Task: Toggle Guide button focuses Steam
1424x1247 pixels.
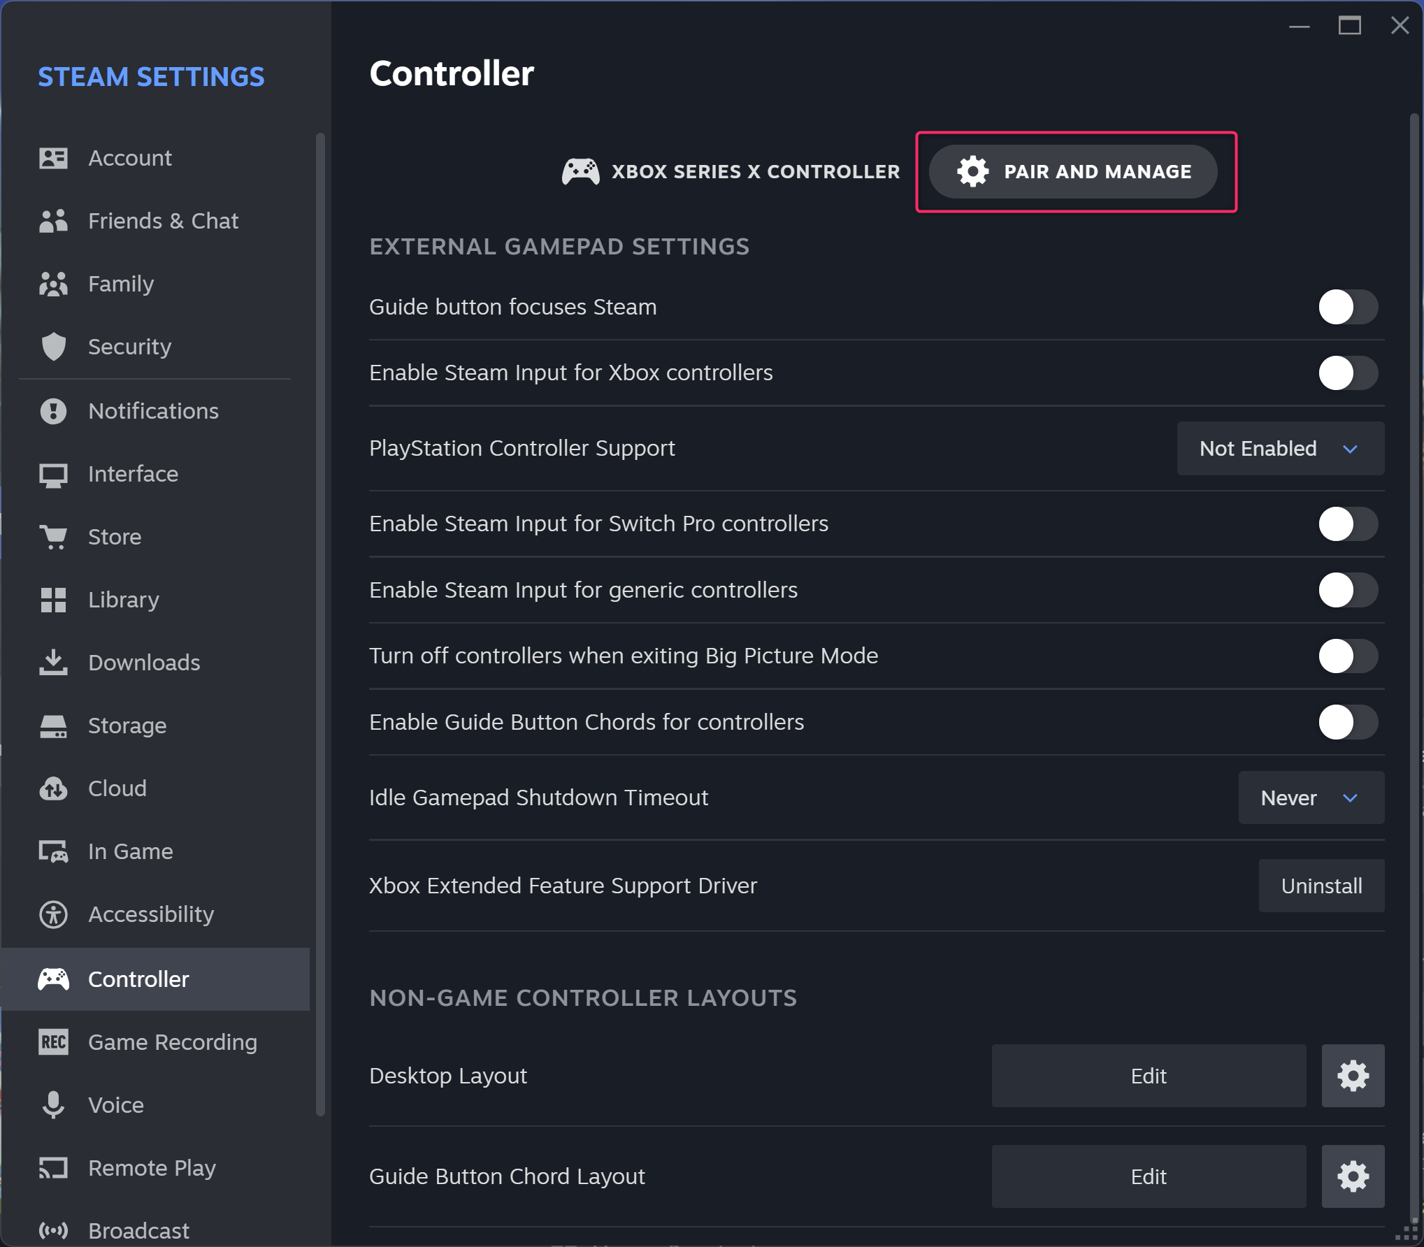Action: pyautogui.click(x=1349, y=307)
